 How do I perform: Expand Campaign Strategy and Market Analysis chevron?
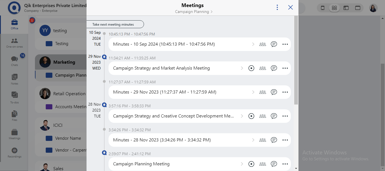[x=242, y=68]
